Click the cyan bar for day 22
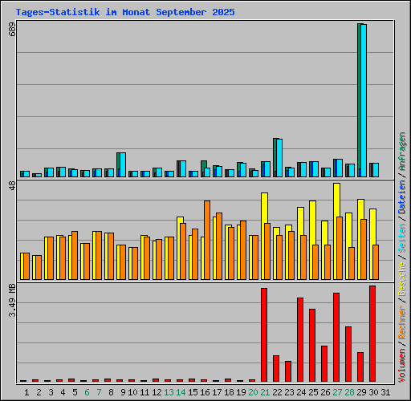 tap(279, 158)
